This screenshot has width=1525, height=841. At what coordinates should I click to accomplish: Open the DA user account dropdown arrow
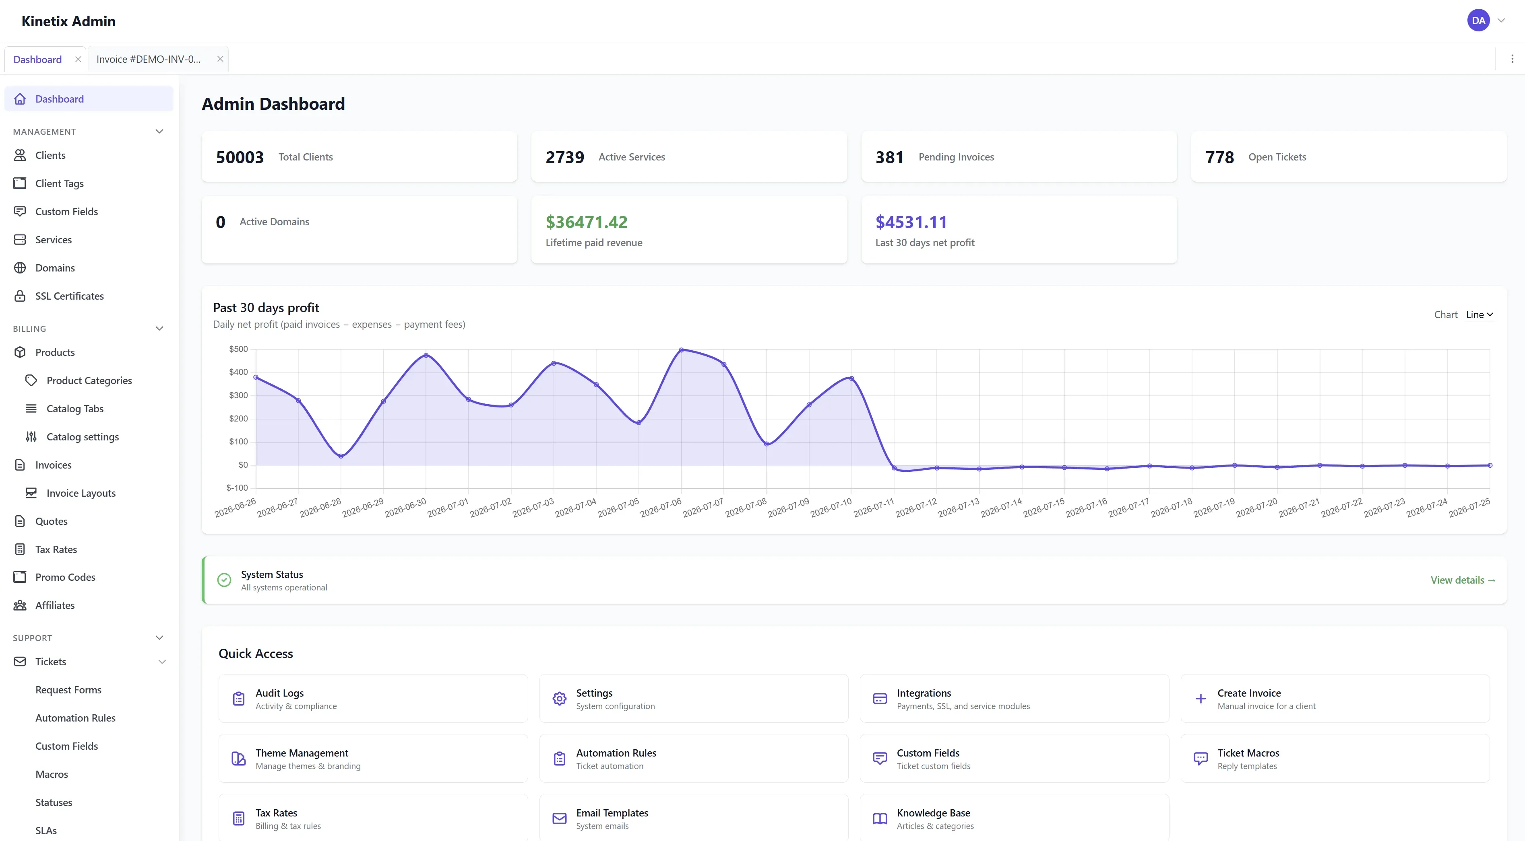[1501, 21]
